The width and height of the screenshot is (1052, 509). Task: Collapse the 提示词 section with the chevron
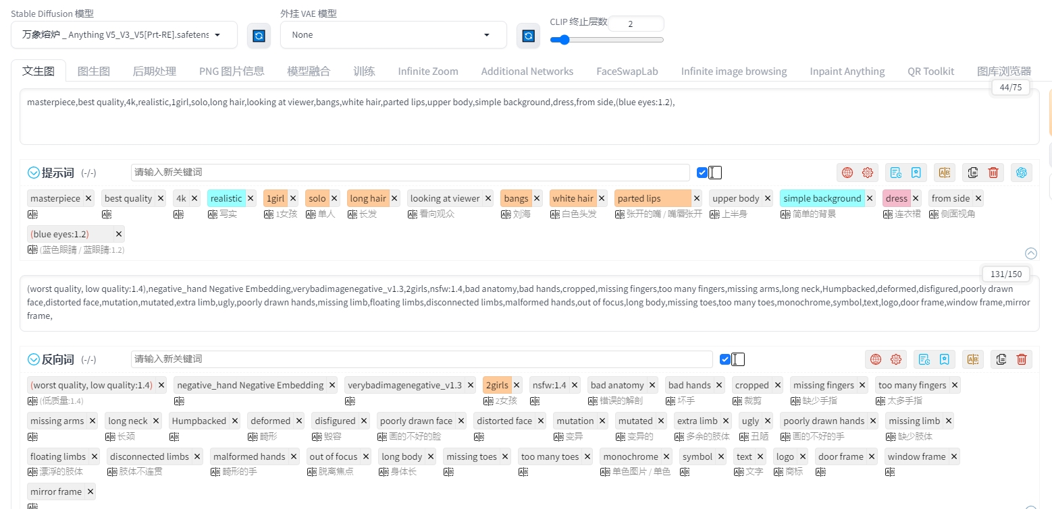click(x=34, y=173)
